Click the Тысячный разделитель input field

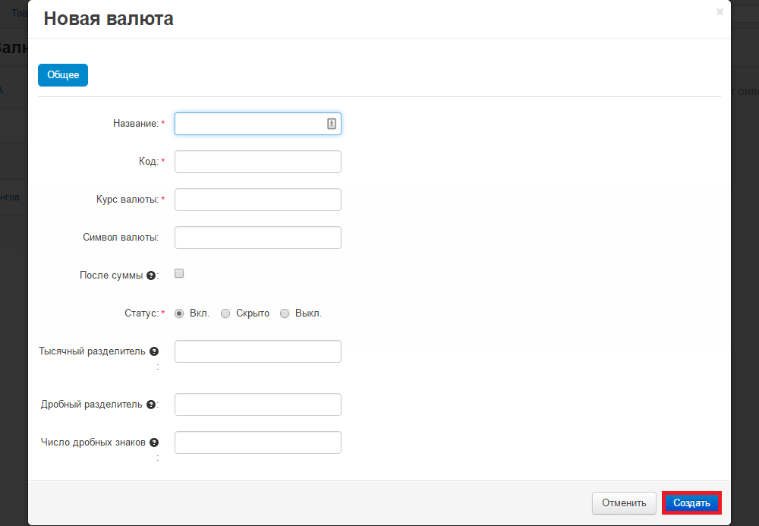point(257,351)
